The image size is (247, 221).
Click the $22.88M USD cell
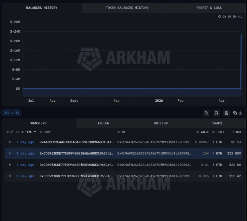pos(234,154)
